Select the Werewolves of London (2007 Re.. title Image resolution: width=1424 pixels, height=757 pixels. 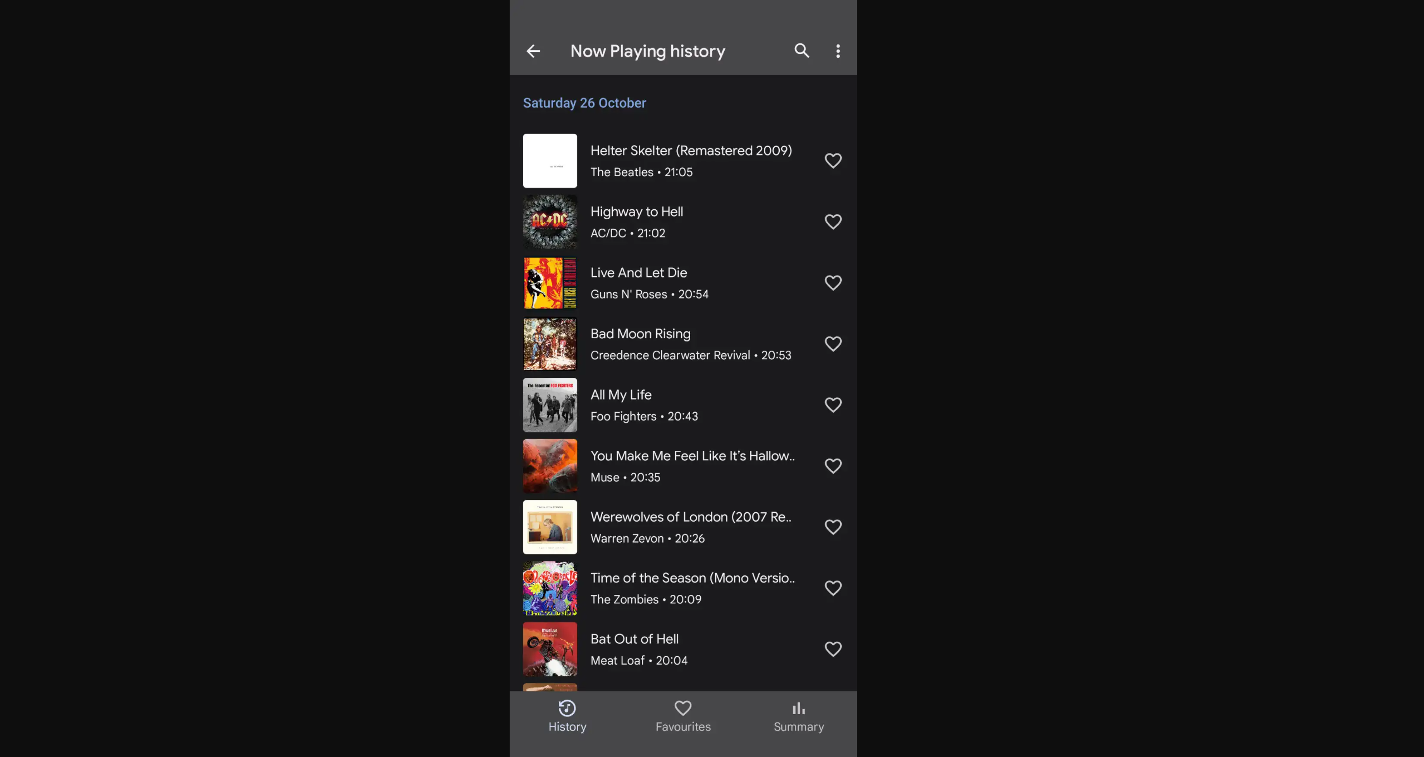[x=691, y=517]
